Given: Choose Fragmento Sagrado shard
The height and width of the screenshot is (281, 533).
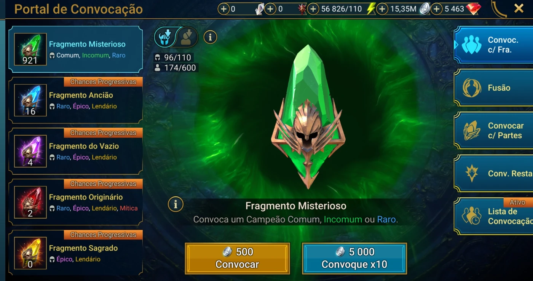Looking at the screenshot, I should (76, 252).
